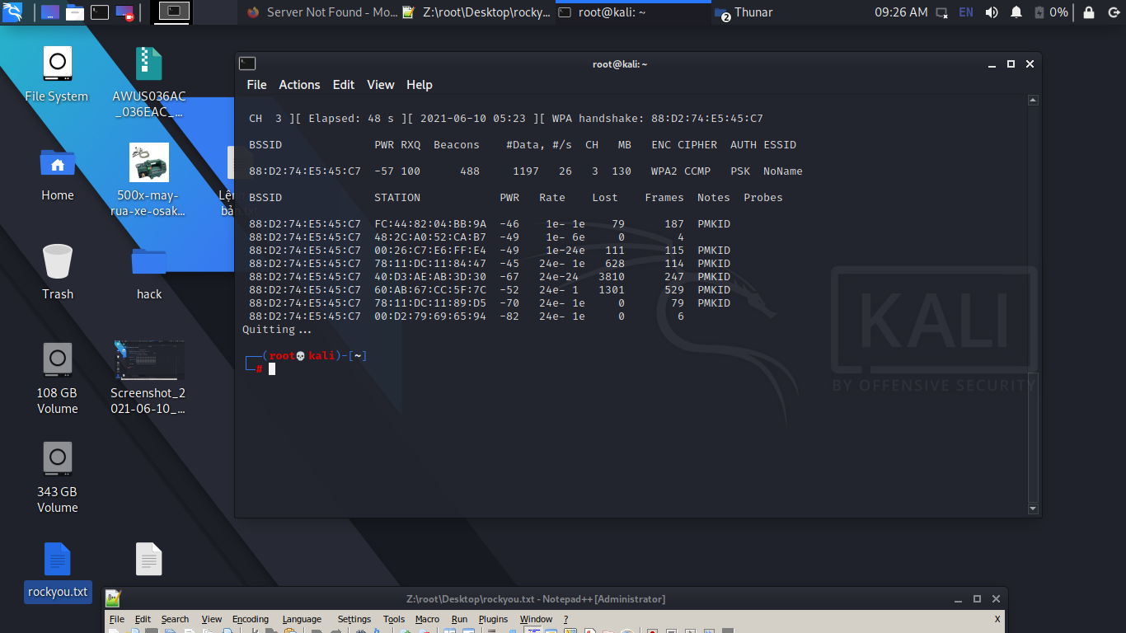
Task: Click the show desktop panel launcher
Action: pos(49,12)
